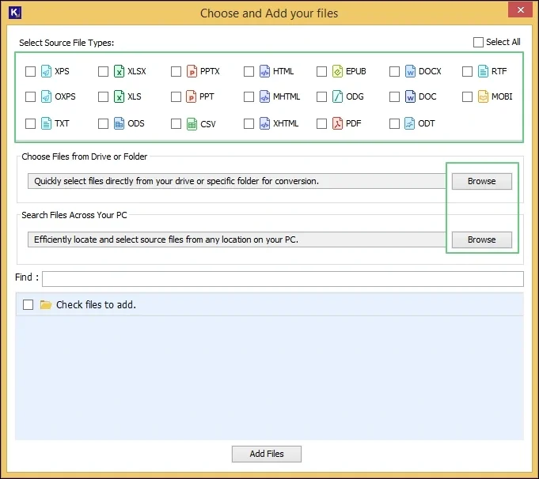
Task: Enable the ODS checkbox
Action: click(103, 123)
